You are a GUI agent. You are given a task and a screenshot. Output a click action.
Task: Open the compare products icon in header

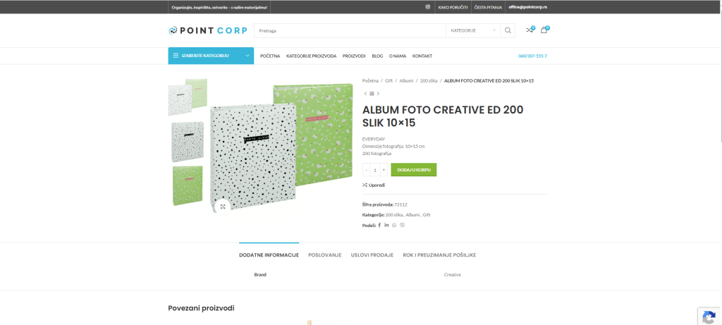[x=530, y=30]
